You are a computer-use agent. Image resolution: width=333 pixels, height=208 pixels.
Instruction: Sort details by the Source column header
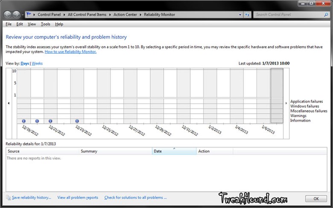pos(42,151)
